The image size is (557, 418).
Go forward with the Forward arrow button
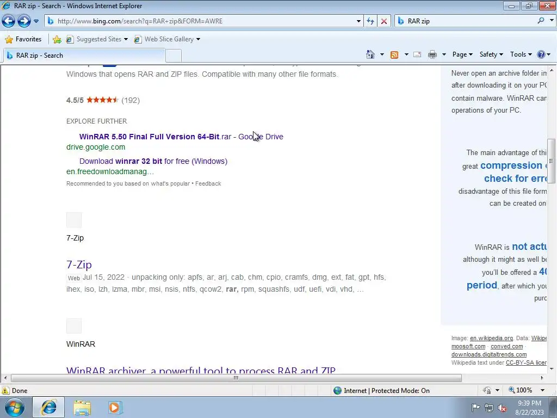(x=24, y=21)
